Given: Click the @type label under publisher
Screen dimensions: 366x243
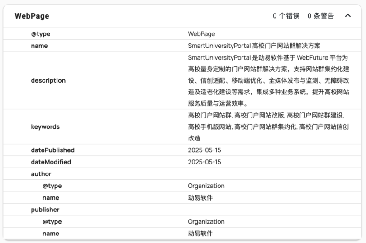Looking at the screenshot, I should tap(52, 221).
